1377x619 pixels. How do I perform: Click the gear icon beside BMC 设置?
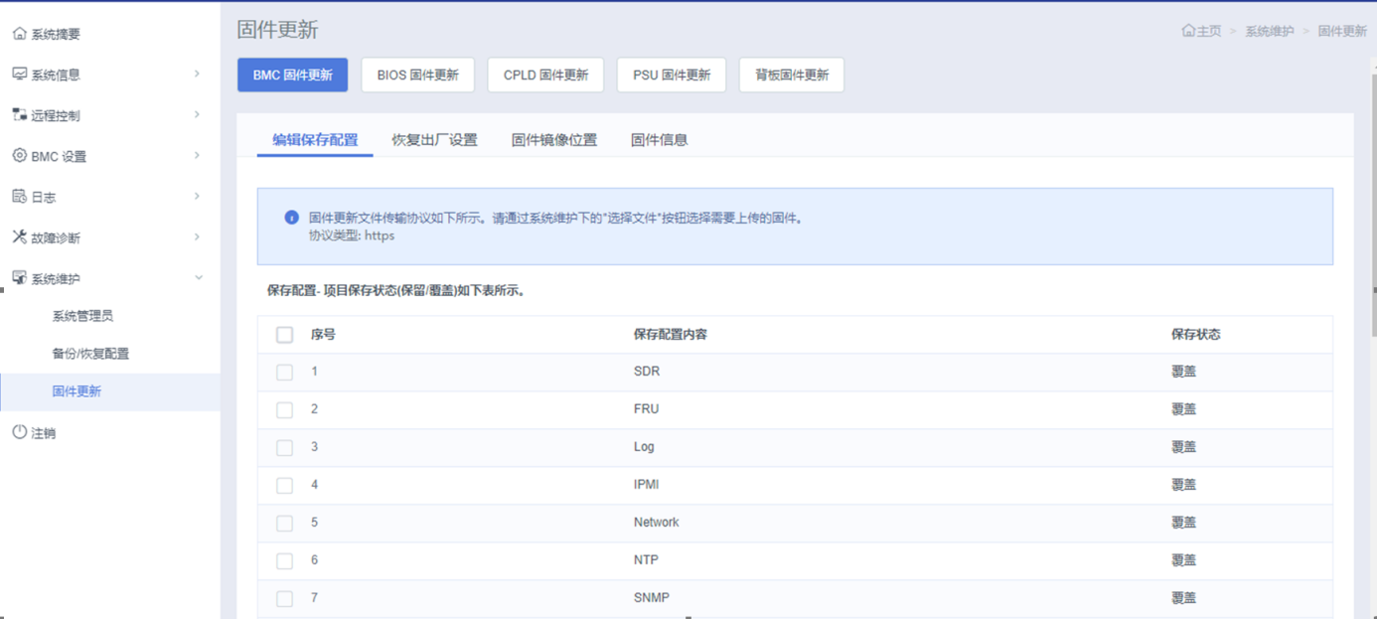pyautogui.click(x=19, y=156)
